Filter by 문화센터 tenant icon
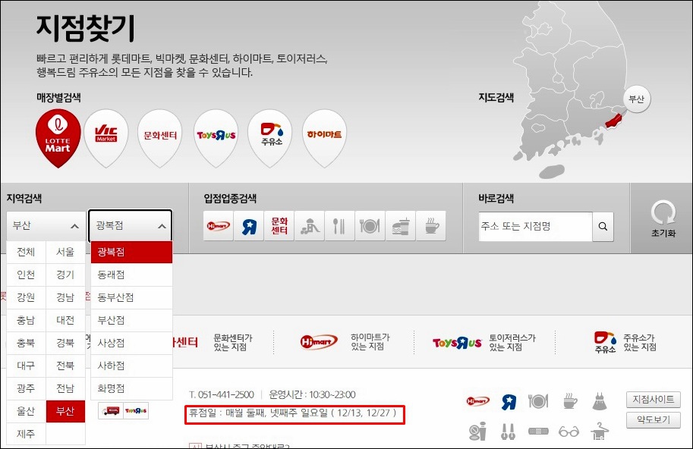This screenshot has height=449, width=693. pos(279,226)
